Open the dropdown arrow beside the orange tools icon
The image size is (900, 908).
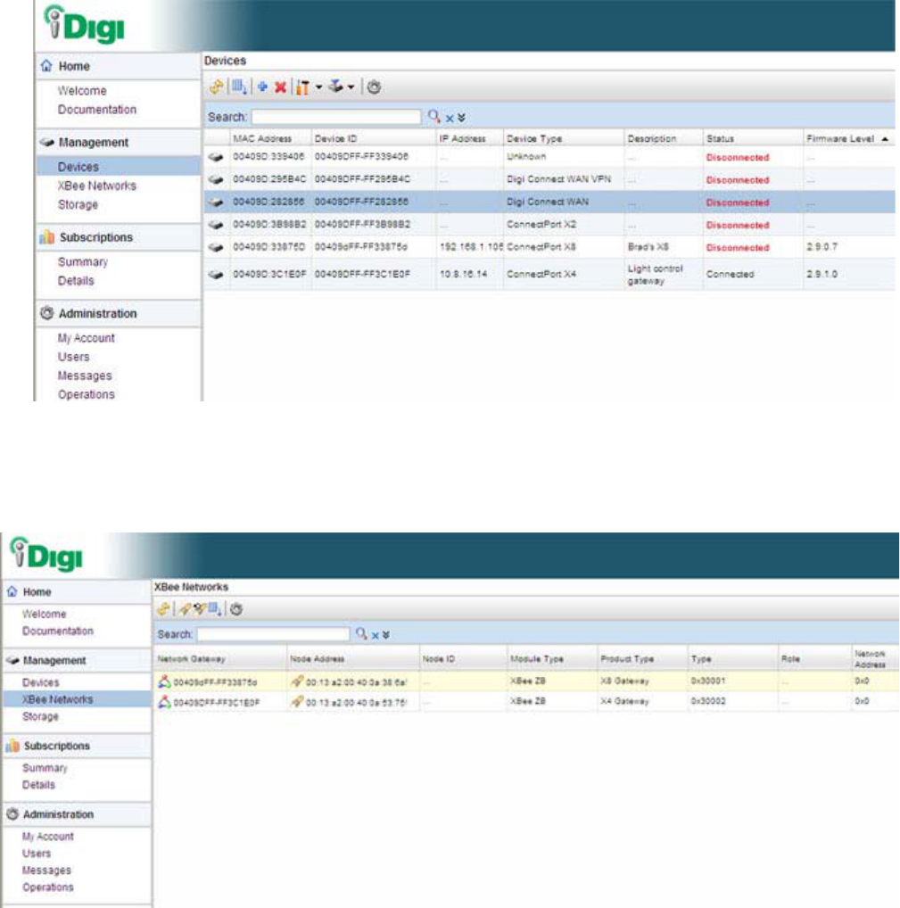click(x=318, y=87)
